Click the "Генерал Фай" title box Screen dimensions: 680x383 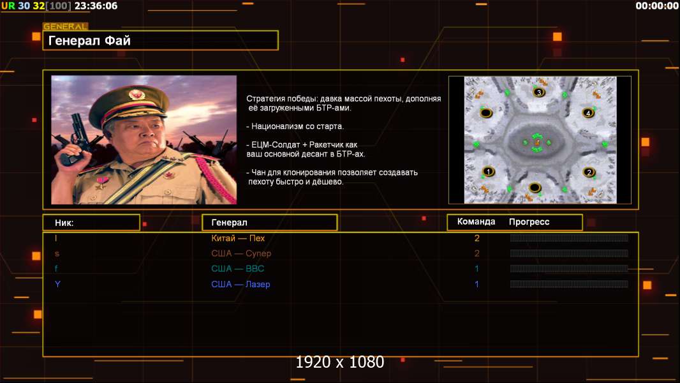point(160,41)
